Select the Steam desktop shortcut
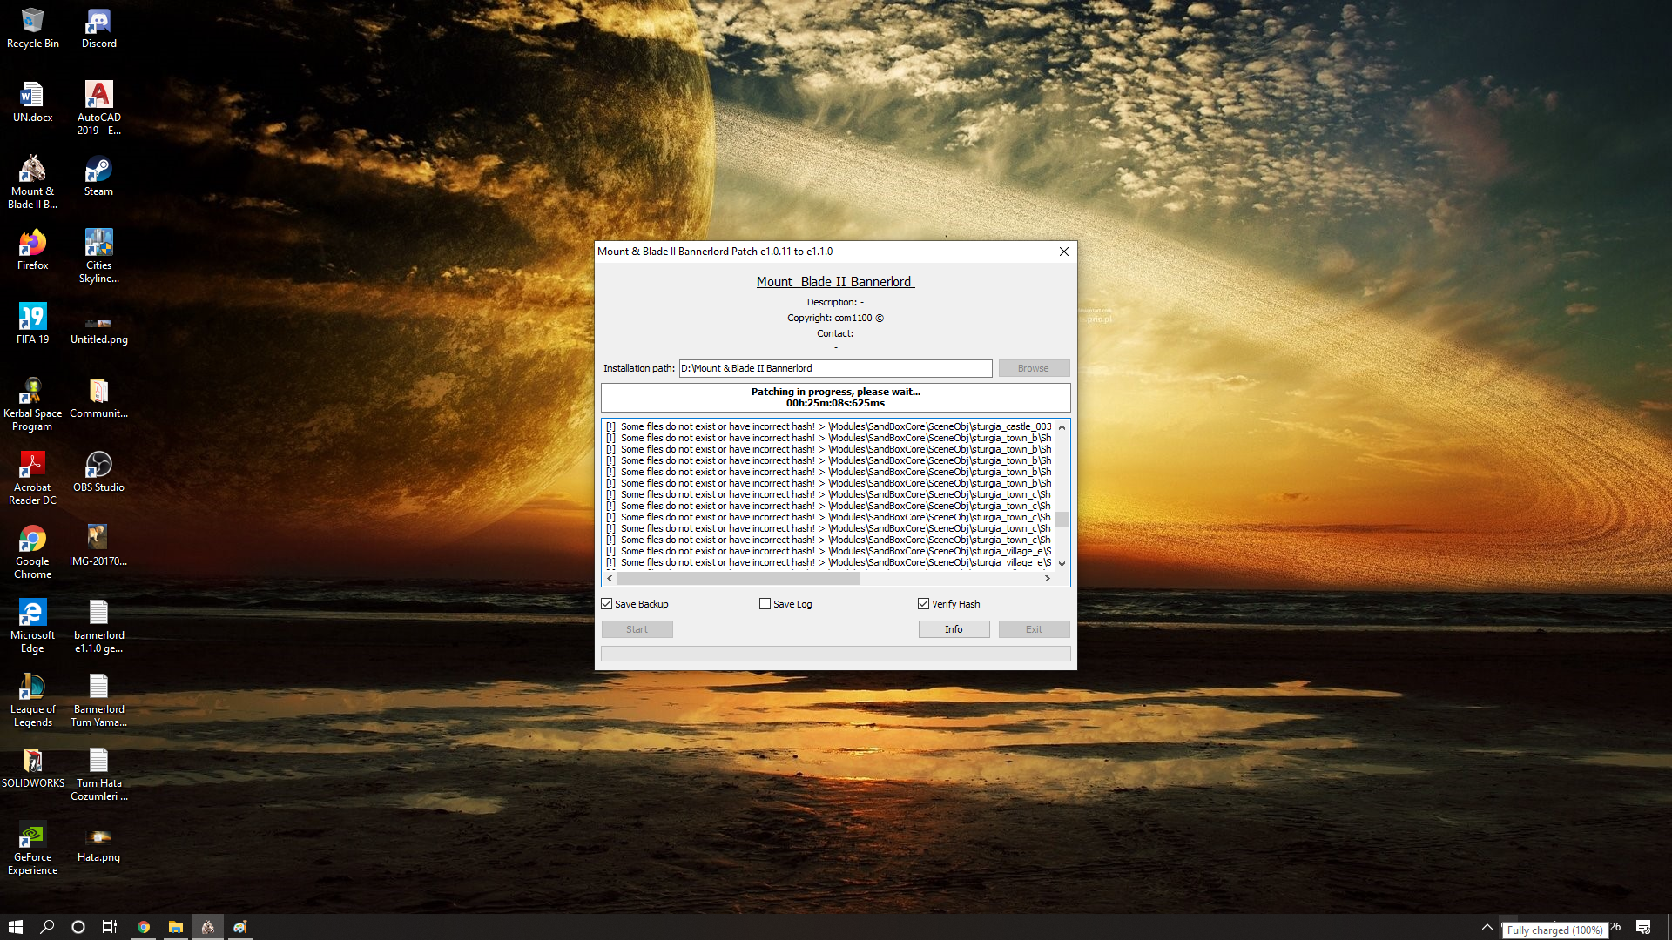1672x940 pixels. pos(98,176)
